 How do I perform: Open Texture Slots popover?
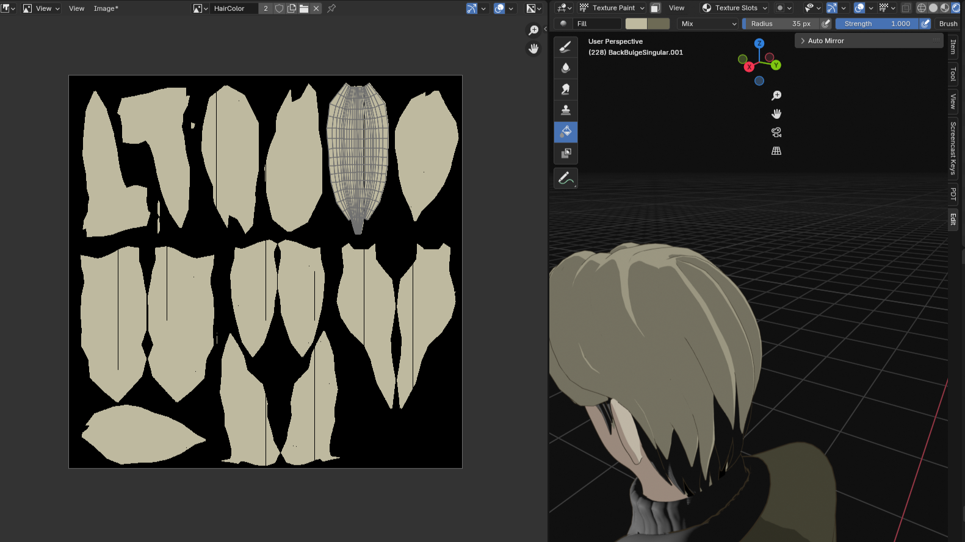tap(734, 8)
